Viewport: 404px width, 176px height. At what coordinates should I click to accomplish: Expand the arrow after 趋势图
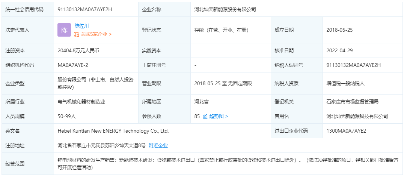tap(226, 116)
